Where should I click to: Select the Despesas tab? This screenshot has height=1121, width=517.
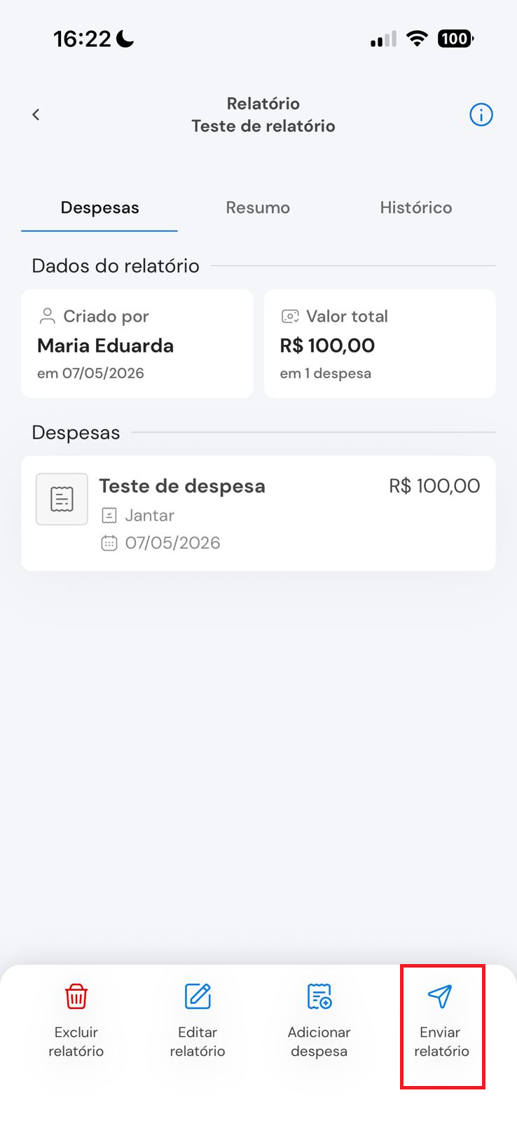(99, 207)
